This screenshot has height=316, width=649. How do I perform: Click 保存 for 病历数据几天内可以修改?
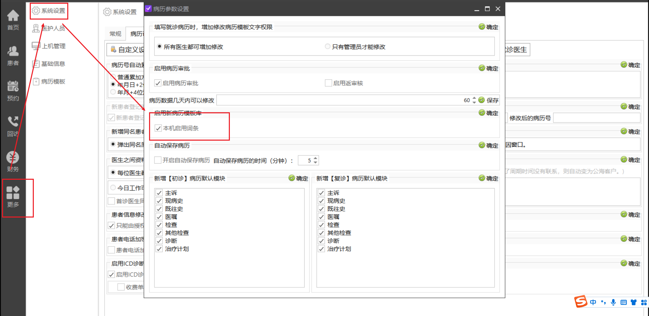click(x=488, y=100)
